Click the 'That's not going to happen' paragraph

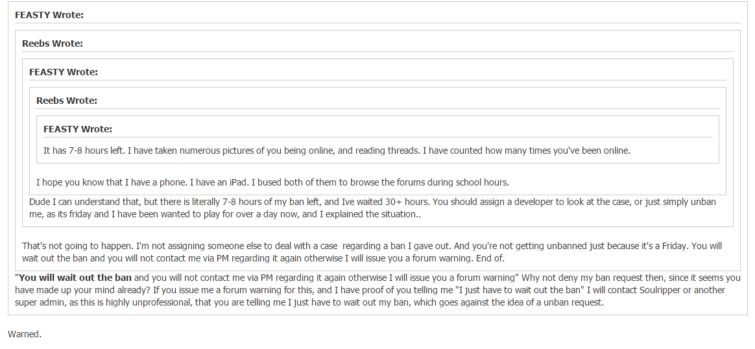coord(372,252)
